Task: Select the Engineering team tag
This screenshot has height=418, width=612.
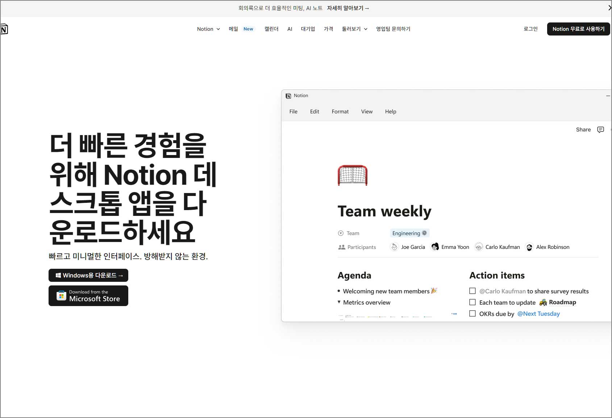Action: pos(409,233)
